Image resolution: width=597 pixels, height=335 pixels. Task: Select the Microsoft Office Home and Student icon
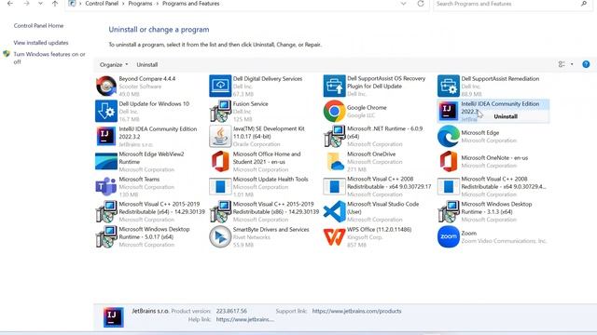[x=220, y=161]
